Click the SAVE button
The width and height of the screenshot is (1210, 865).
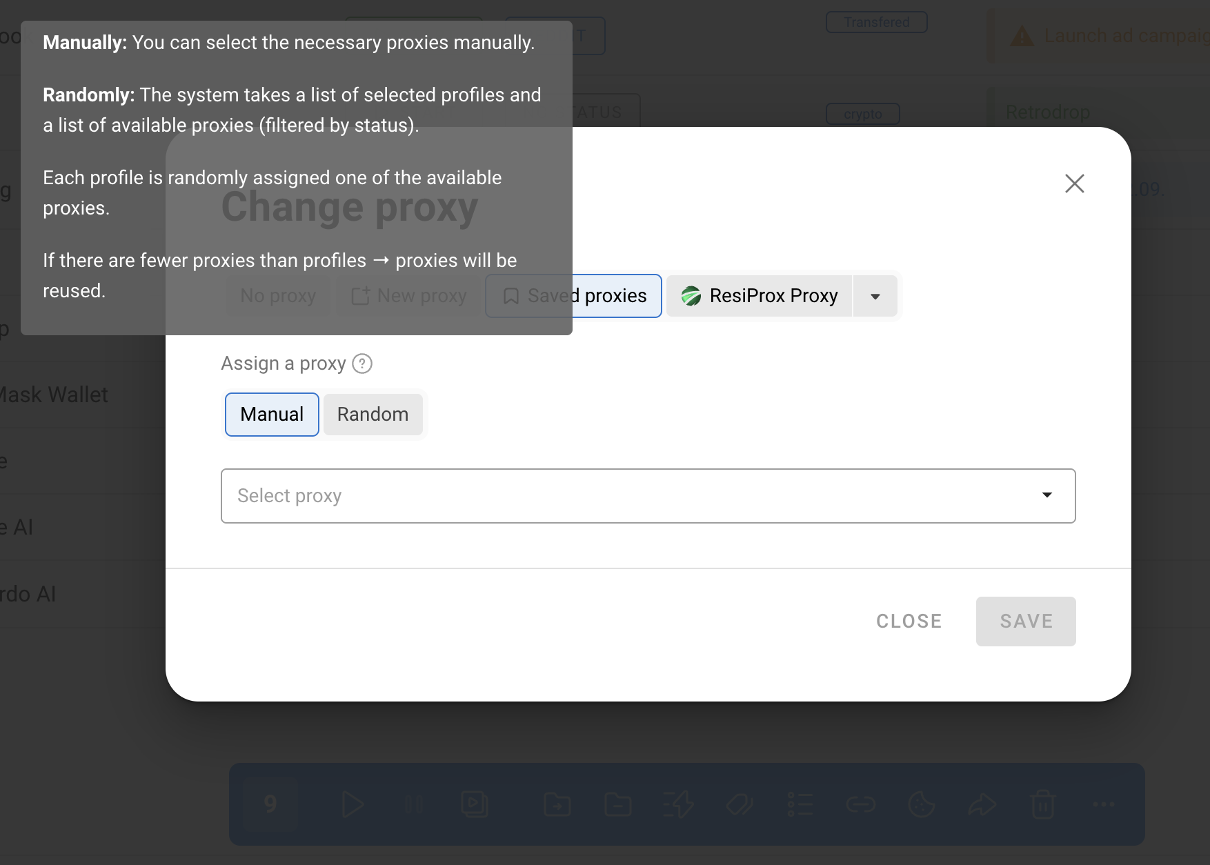(x=1026, y=622)
